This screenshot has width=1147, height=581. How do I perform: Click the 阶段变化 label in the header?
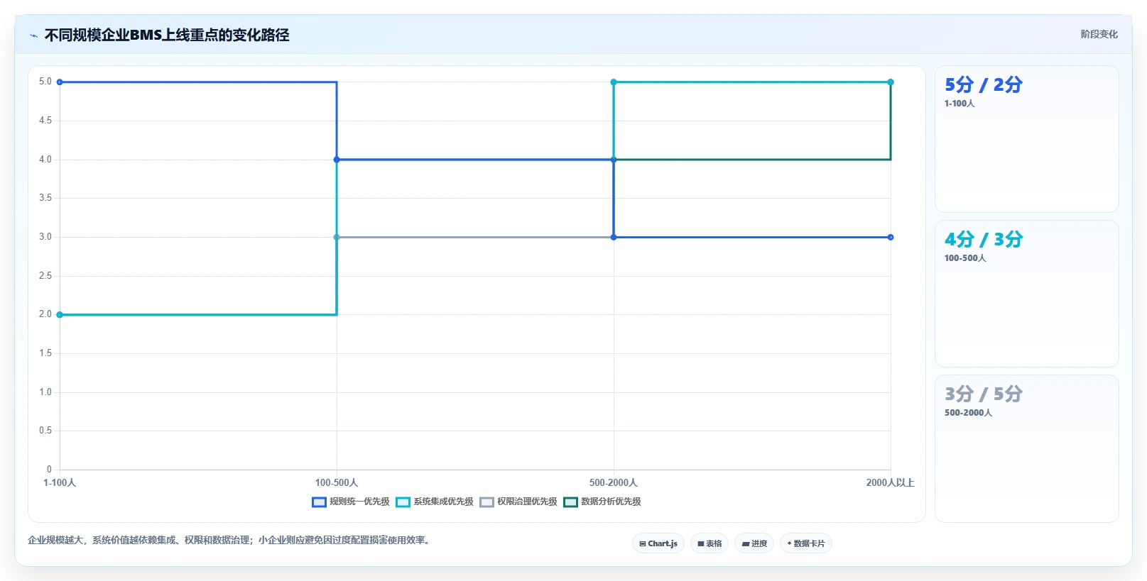click(1099, 34)
